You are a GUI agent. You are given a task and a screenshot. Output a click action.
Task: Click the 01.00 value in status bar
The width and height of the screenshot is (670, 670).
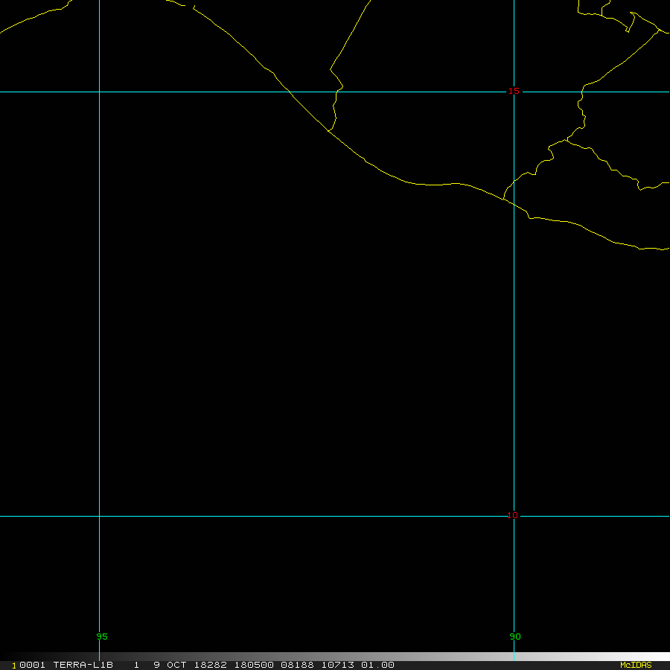(x=377, y=665)
